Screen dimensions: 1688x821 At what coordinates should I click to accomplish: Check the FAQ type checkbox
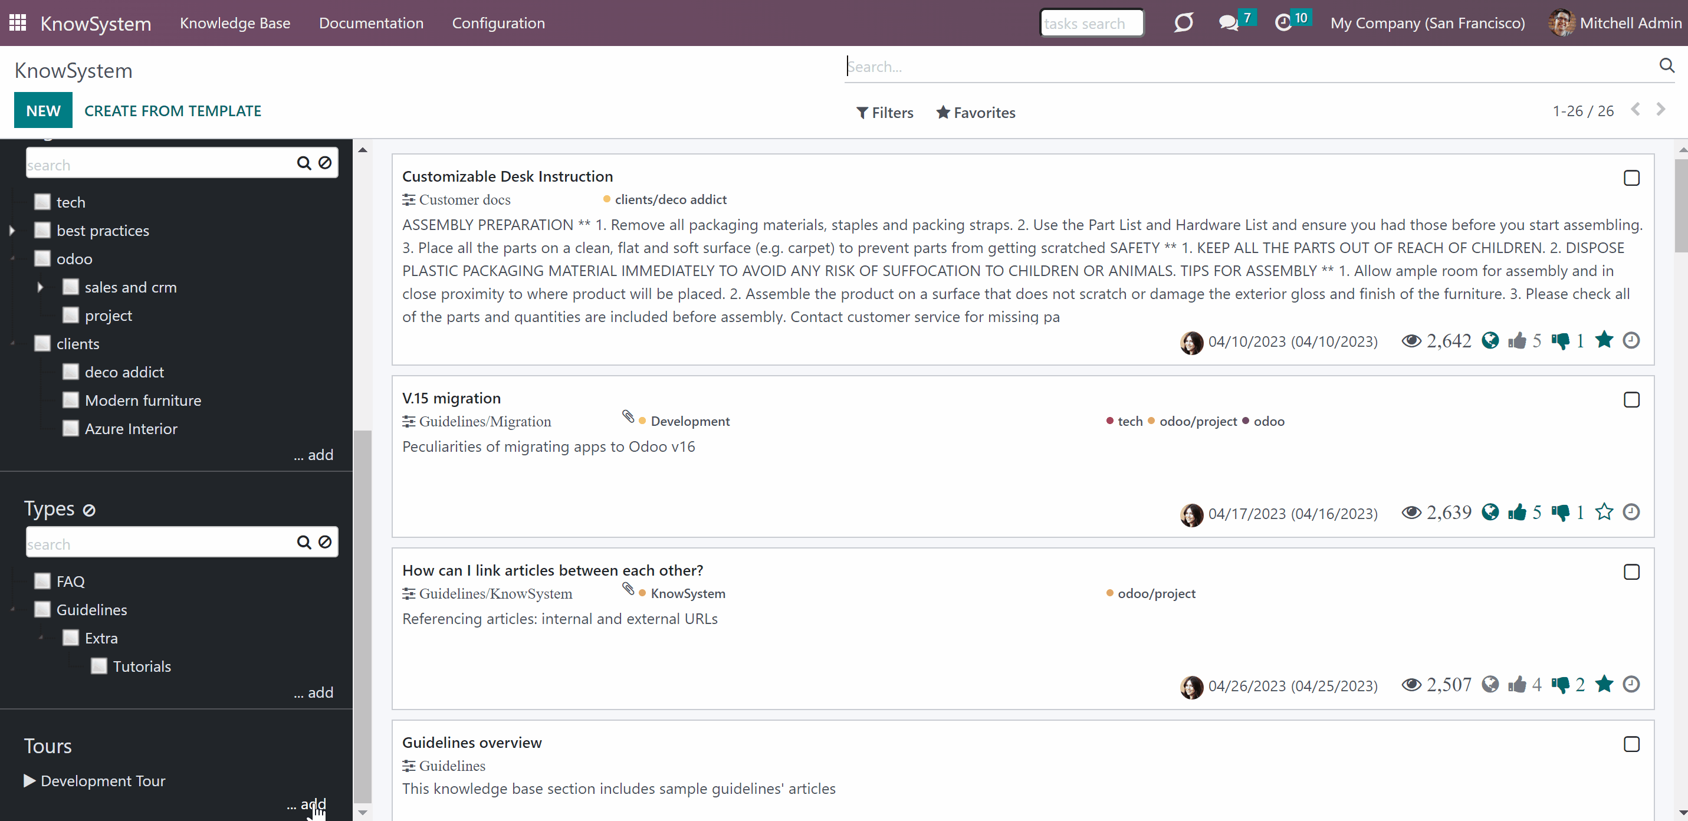(x=42, y=581)
